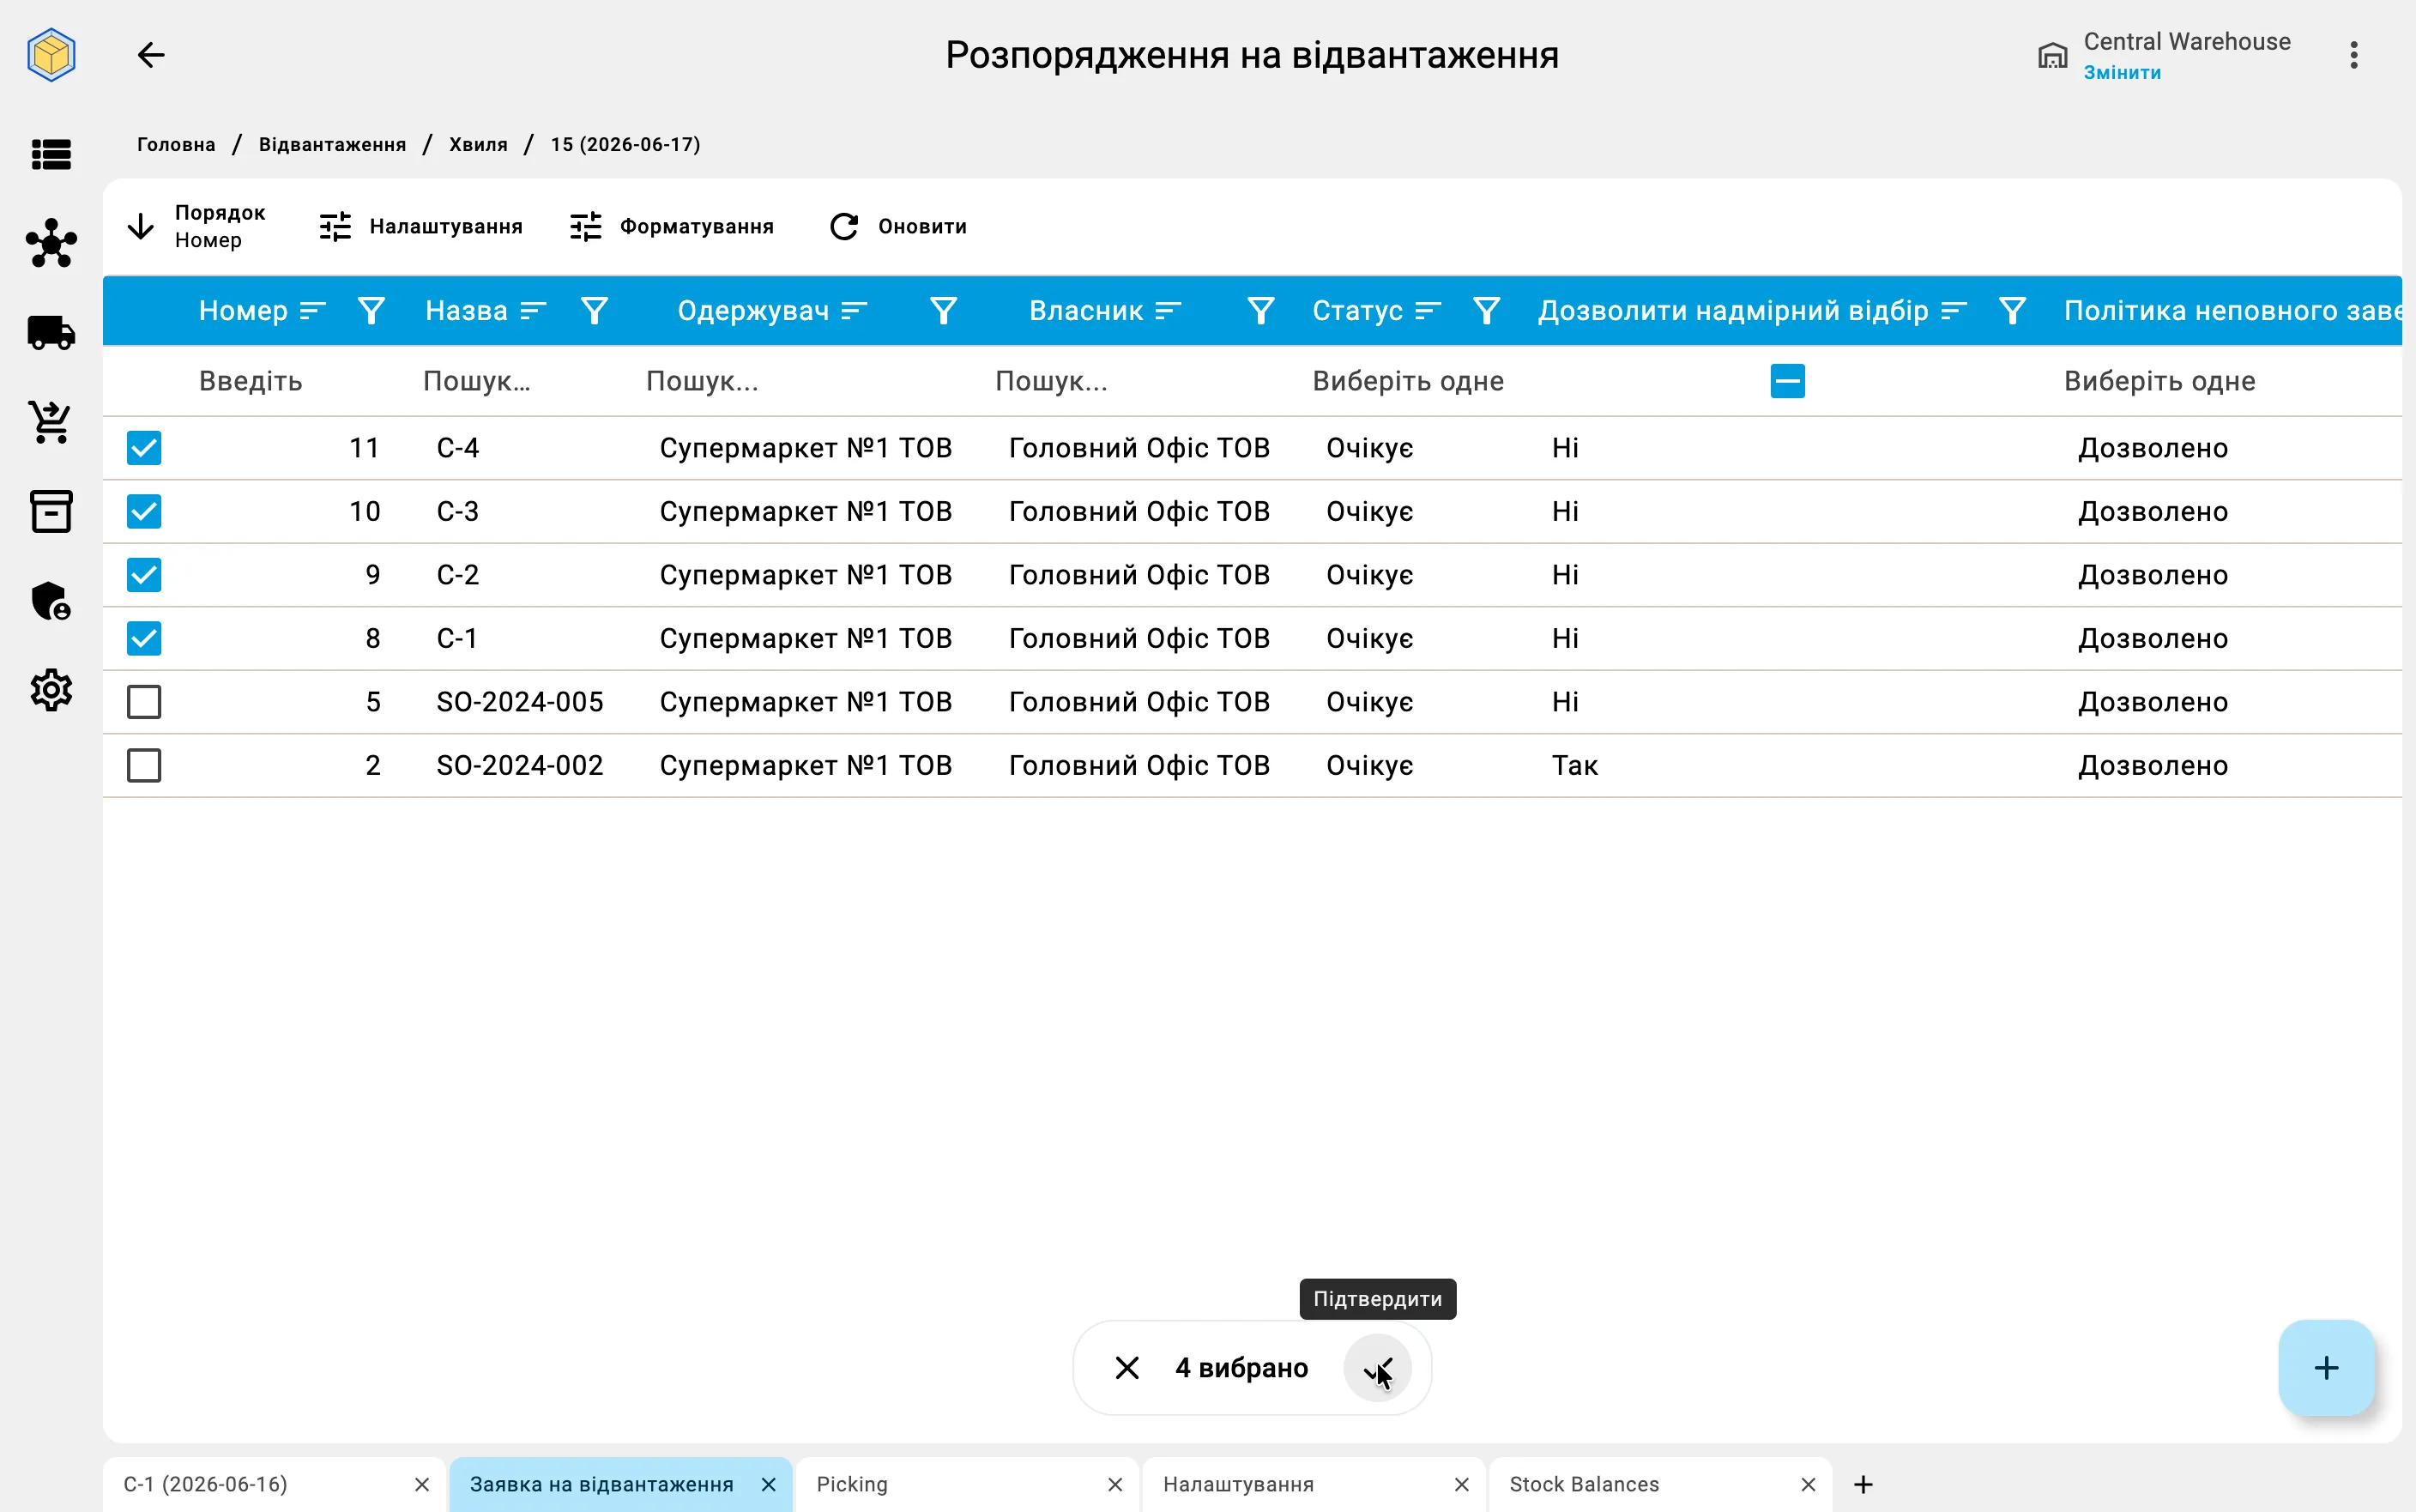The width and height of the screenshot is (2416, 1512).
Task: Go back with the arrow icon
Action: point(151,55)
